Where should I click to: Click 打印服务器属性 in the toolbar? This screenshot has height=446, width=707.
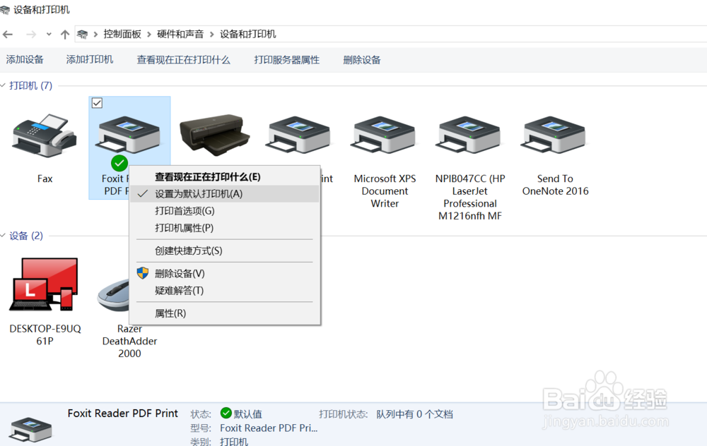(287, 60)
